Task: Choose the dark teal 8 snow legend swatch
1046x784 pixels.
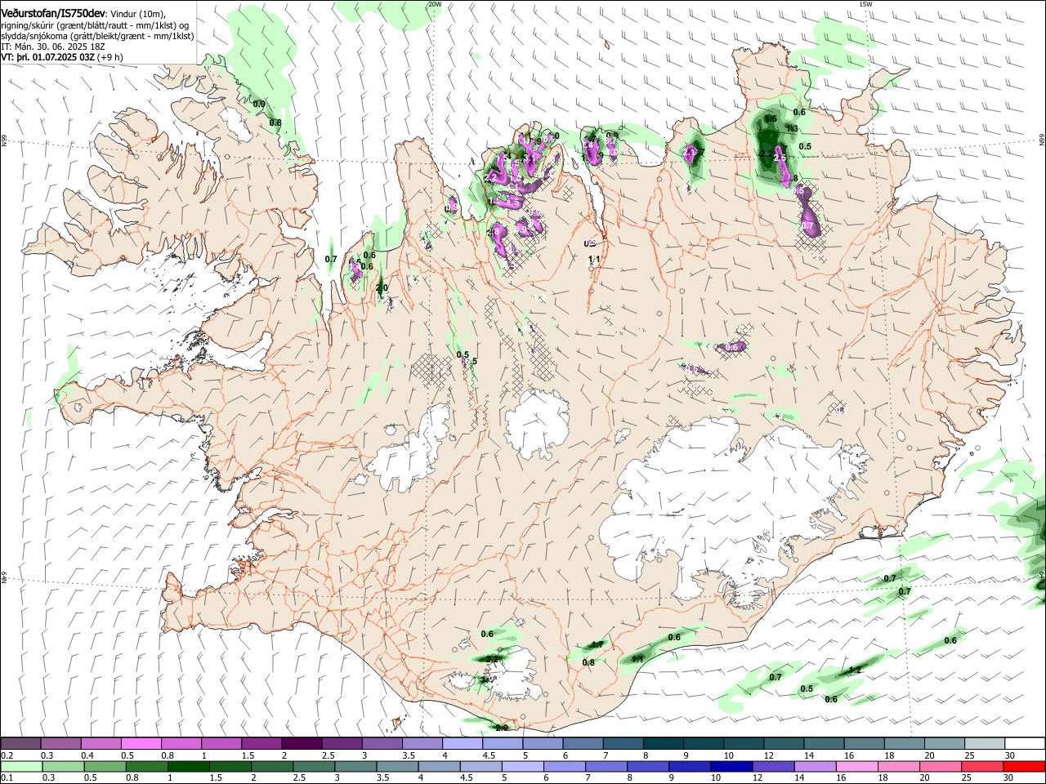Action: click(x=663, y=743)
